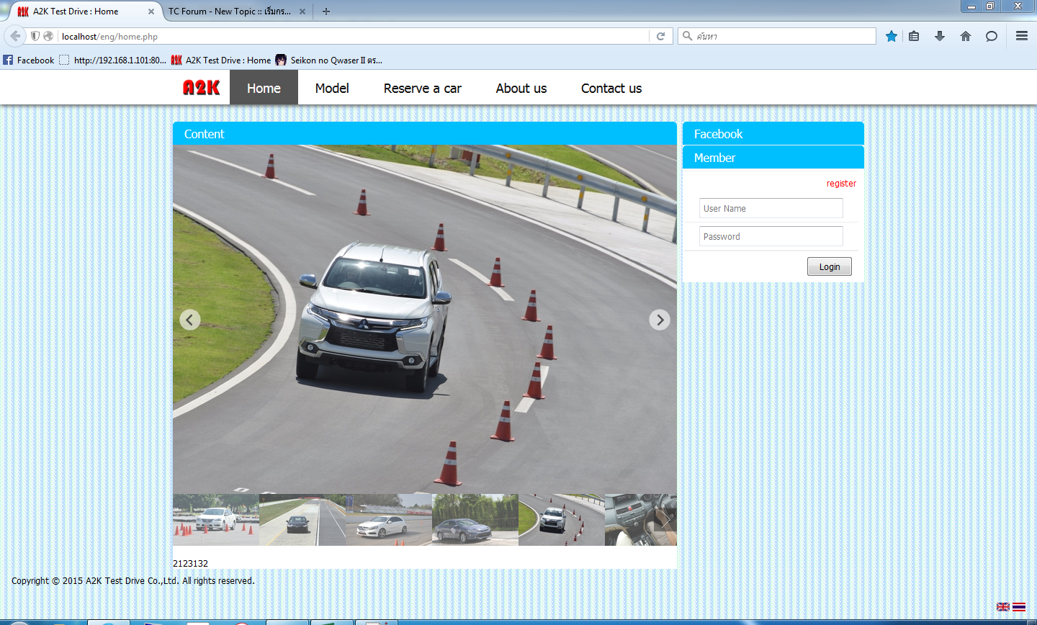Click the A2K logo in the navigation bar
Screen dimensions: 1037x625
coord(201,88)
